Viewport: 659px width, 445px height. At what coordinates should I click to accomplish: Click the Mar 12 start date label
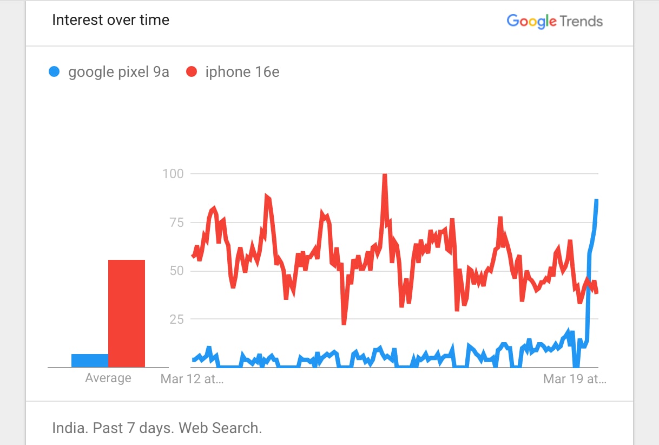192,379
